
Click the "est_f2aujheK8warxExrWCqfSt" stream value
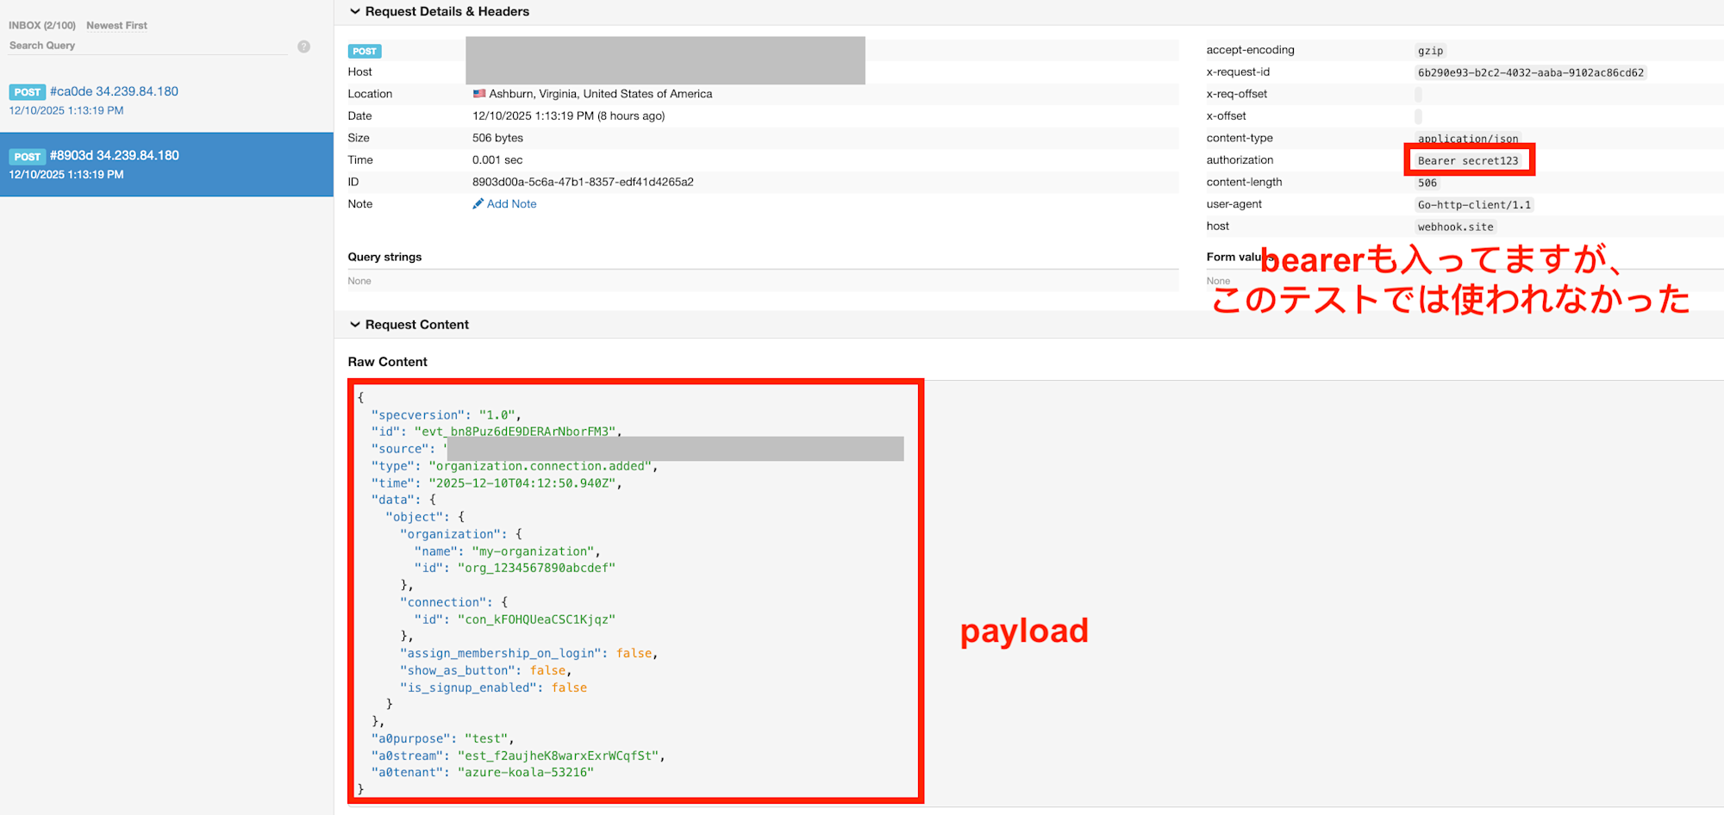[x=558, y=756]
